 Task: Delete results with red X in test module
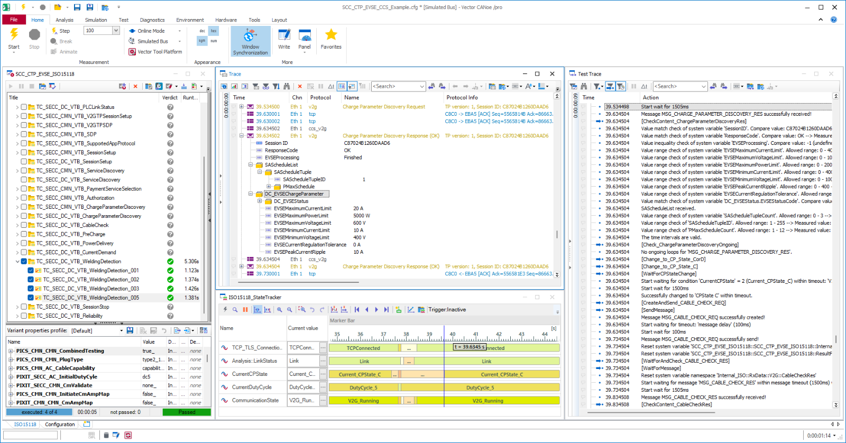pyautogui.click(x=135, y=86)
